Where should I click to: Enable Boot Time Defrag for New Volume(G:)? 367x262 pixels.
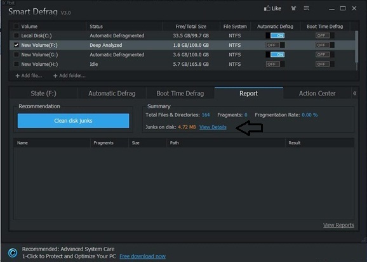(324, 54)
